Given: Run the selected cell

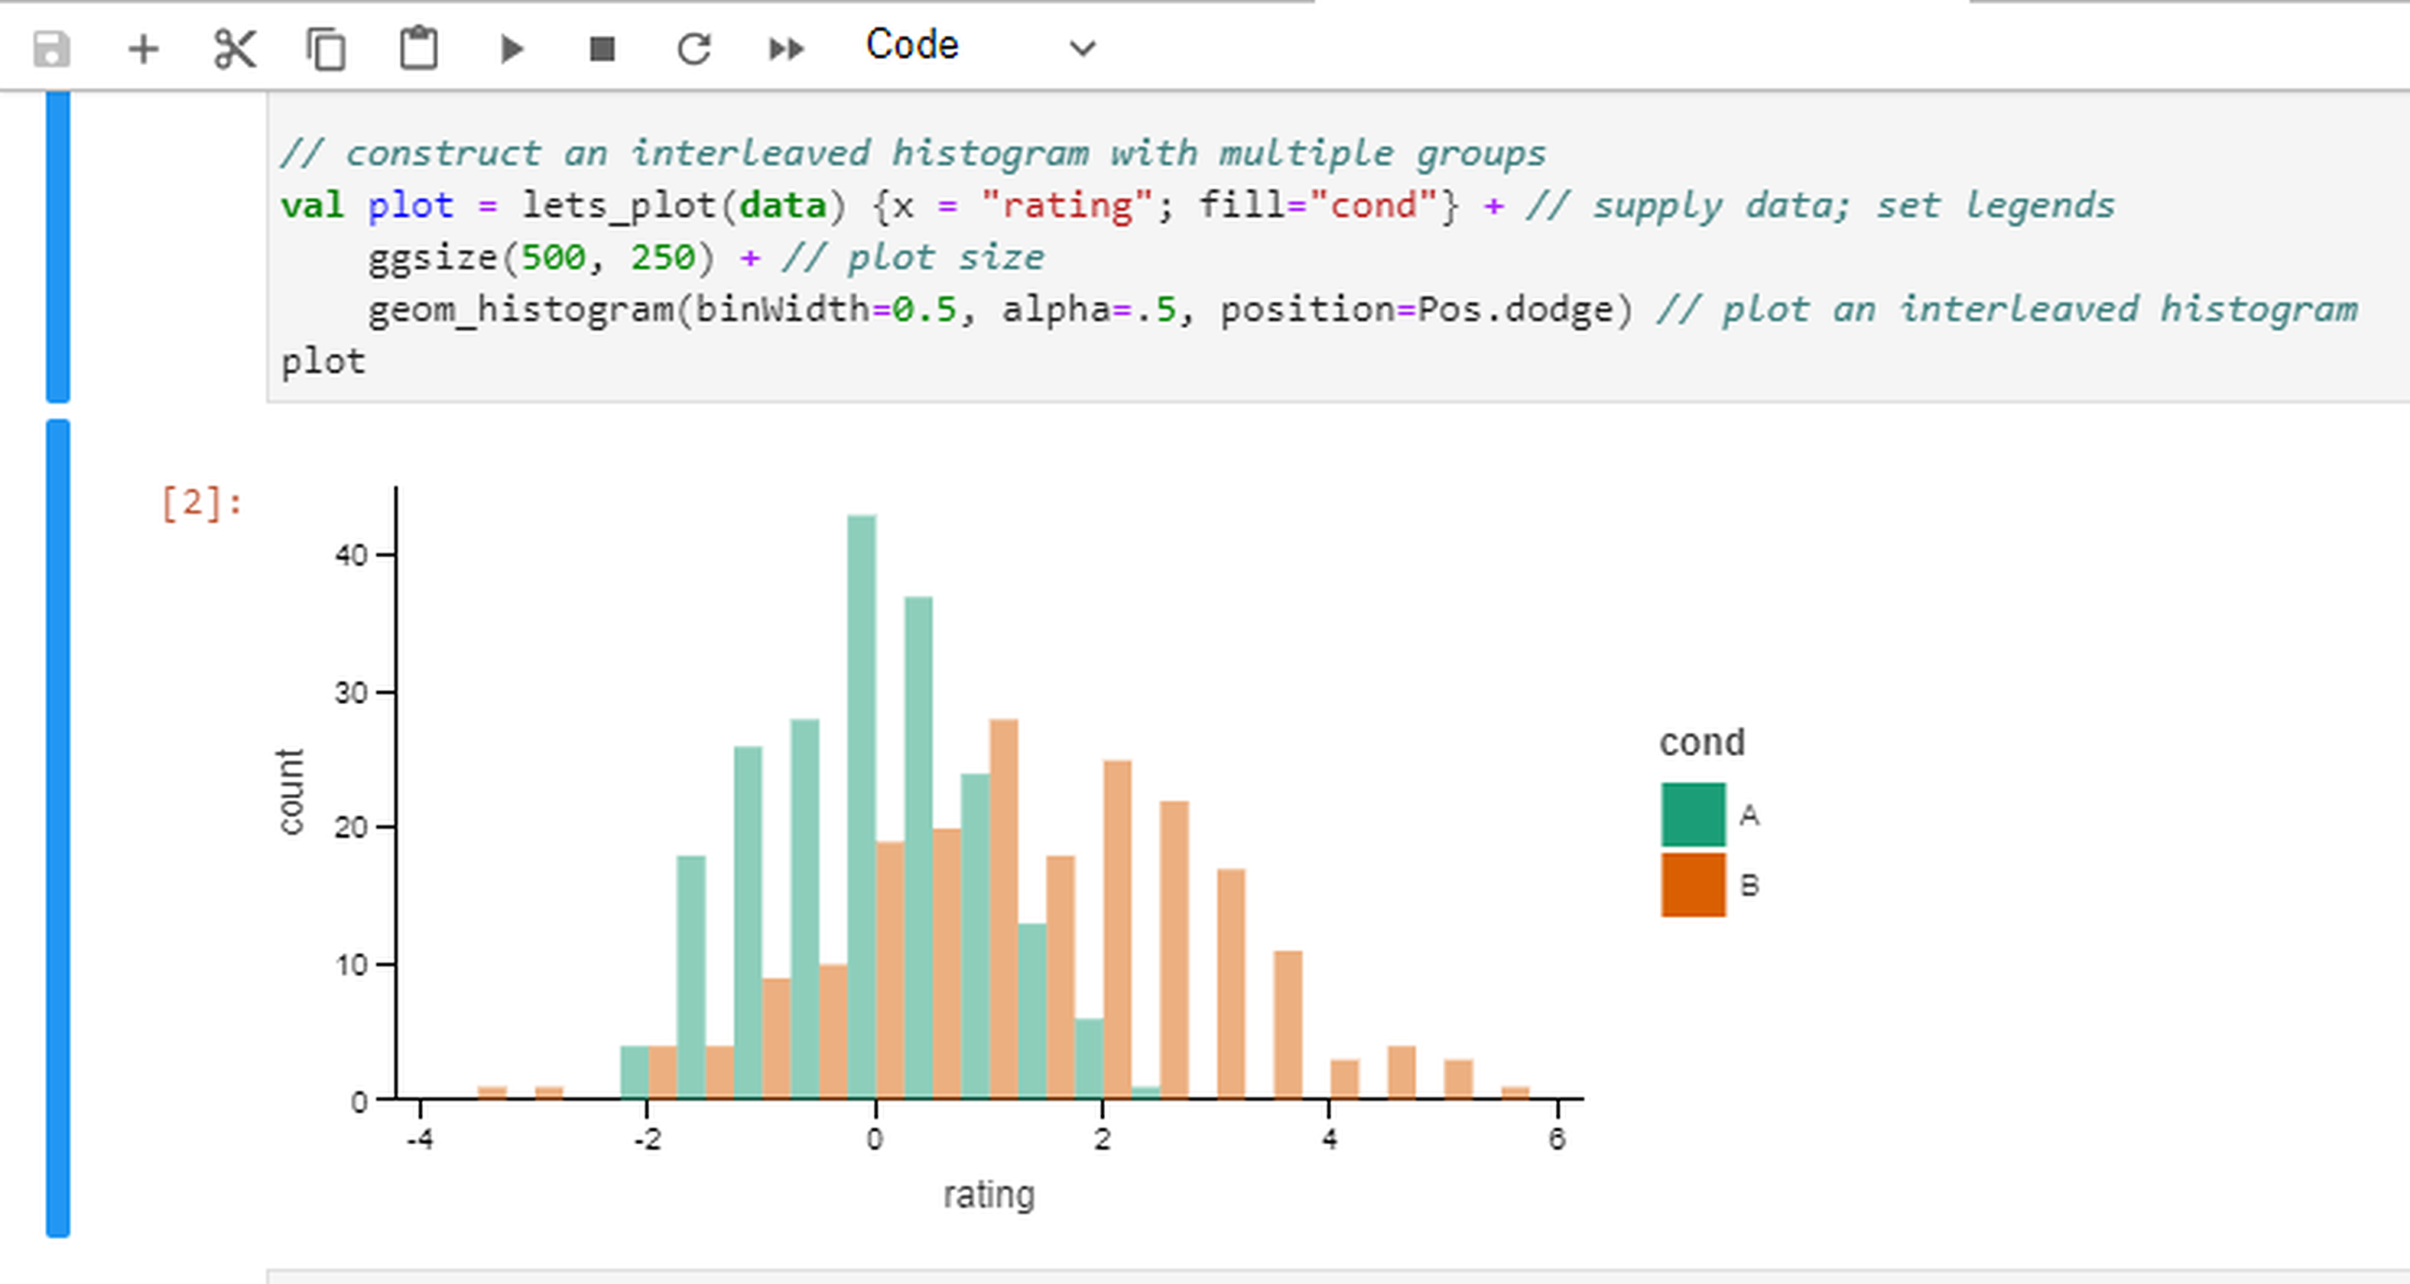Looking at the screenshot, I should pos(511,49).
